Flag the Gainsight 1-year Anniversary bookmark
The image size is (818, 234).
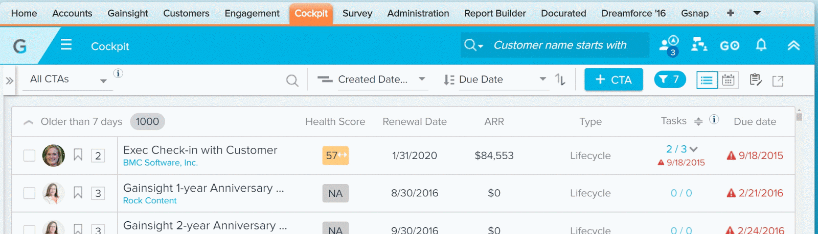coord(78,193)
